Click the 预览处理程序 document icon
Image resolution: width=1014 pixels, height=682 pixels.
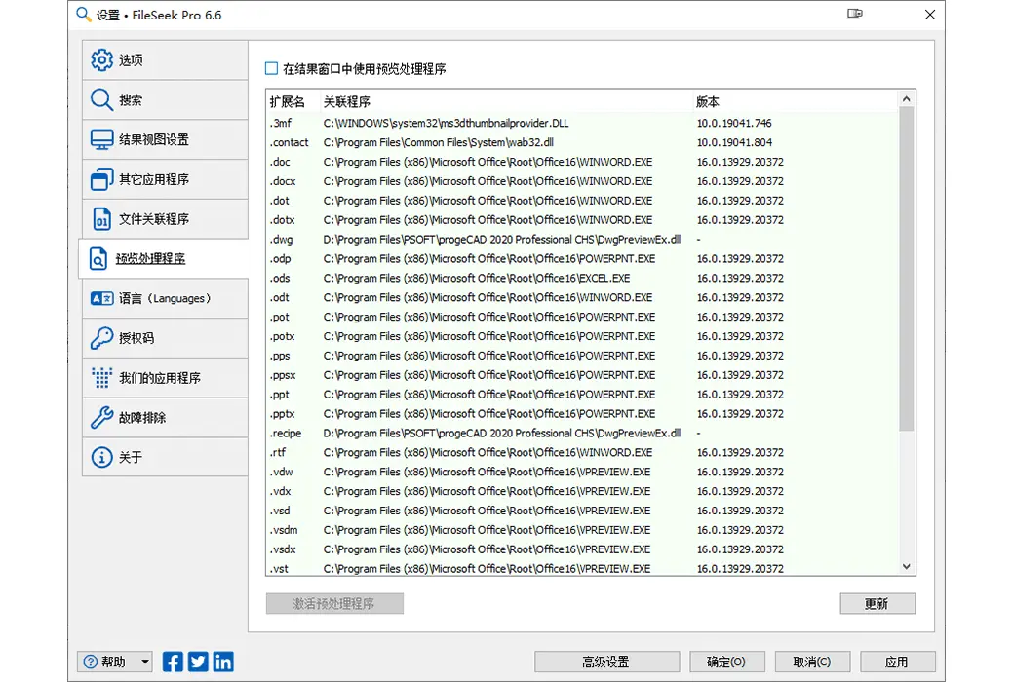pos(97,258)
